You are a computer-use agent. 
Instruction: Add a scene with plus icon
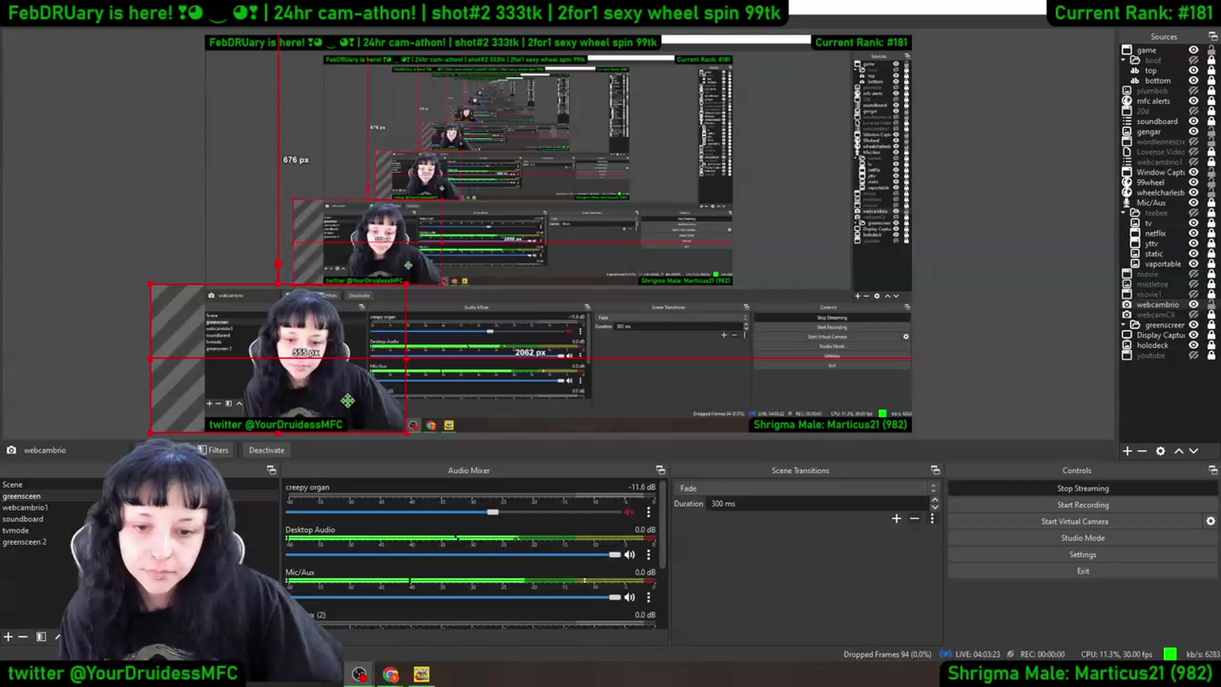[8, 637]
